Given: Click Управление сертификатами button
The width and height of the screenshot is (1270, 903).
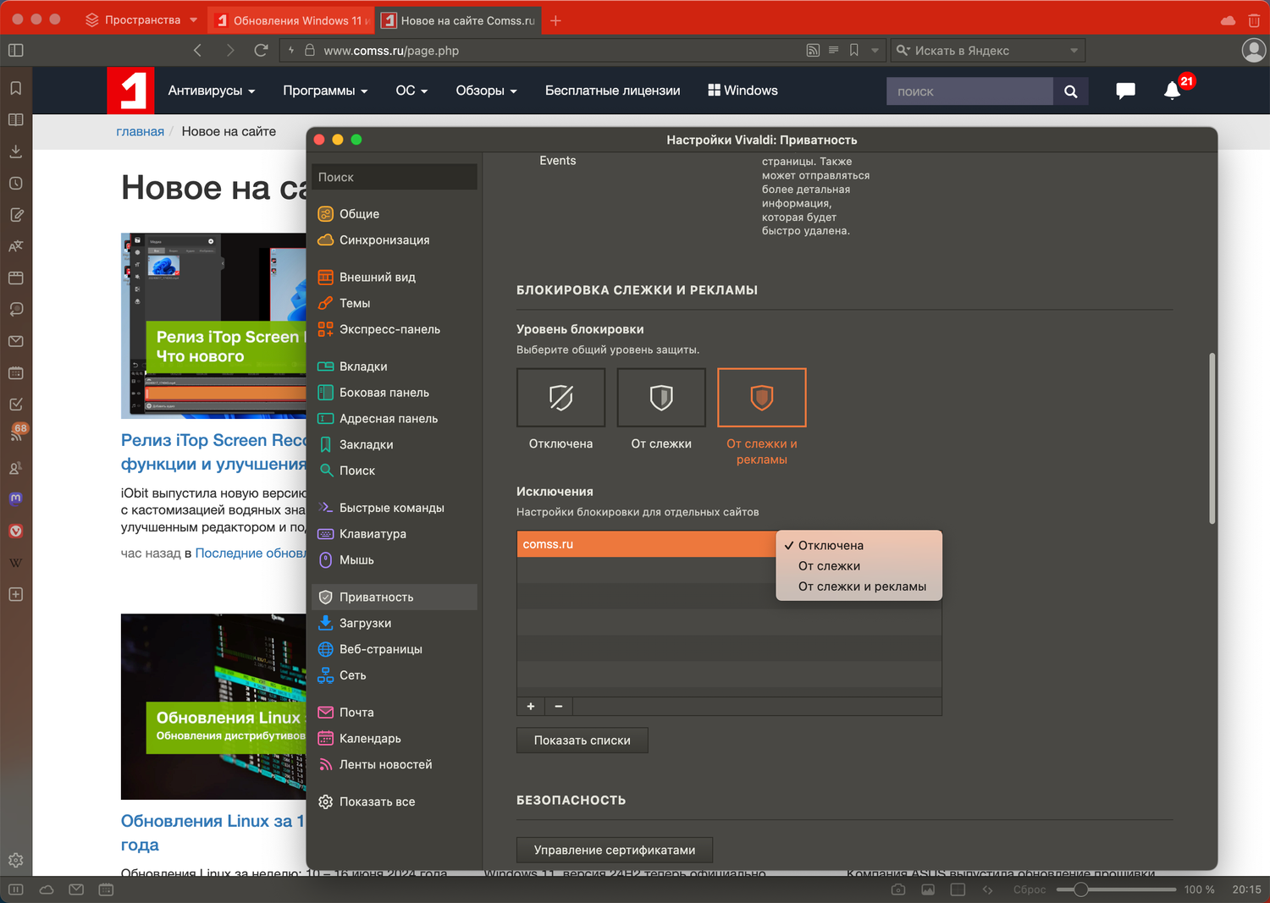Looking at the screenshot, I should click(615, 850).
